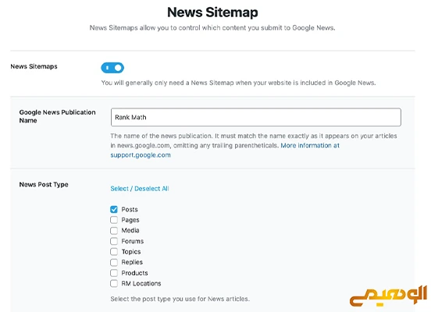Viewport: 431px width, 312px height.
Task: Click the RM Locations label
Action: coord(141,283)
